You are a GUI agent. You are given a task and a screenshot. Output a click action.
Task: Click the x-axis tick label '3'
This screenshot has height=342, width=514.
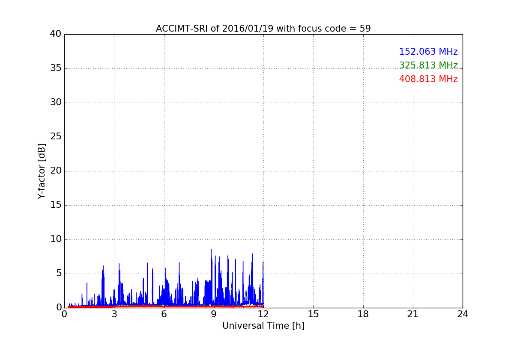pyautogui.click(x=114, y=314)
